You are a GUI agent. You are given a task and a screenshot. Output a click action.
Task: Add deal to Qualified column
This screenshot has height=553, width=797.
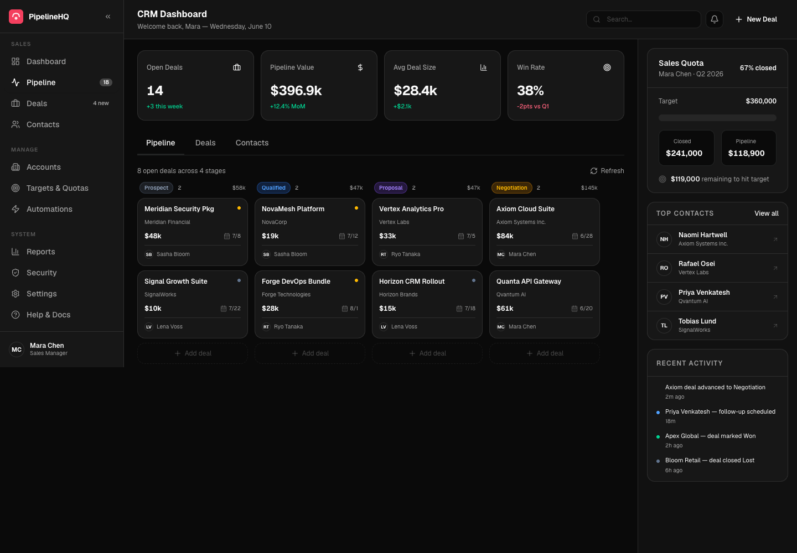click(x=310, y=353)
